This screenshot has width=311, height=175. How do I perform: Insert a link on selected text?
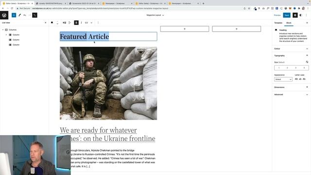click(x=86, y=23)
